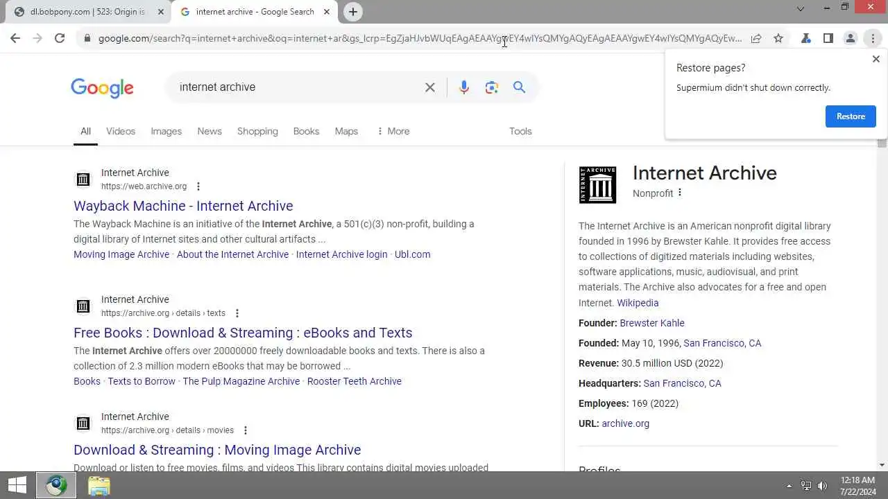
Task: Start voice search with microphone
Action: 464,87
